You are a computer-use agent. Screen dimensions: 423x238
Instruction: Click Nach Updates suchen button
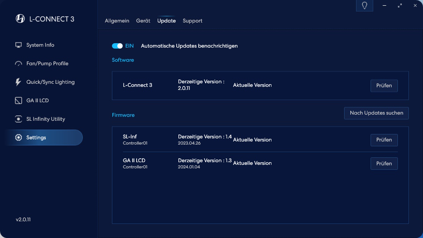(376, 113)
